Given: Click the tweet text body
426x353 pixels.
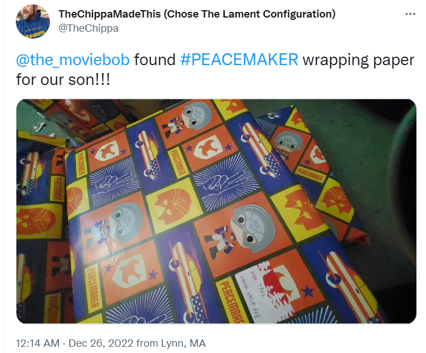Looking at the screenshot, I should coord(215,70).
